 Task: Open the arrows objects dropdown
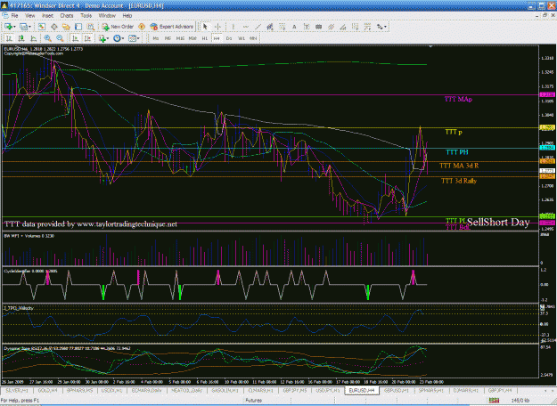coord(381,27)
